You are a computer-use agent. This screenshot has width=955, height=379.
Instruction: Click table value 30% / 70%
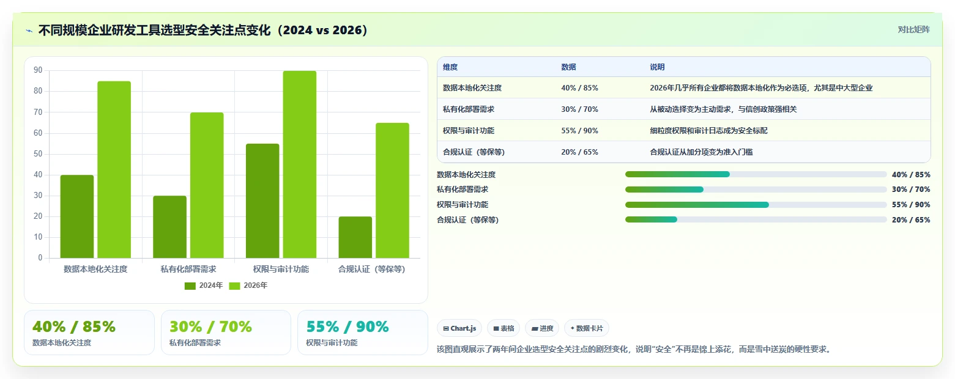pos(579,109)
